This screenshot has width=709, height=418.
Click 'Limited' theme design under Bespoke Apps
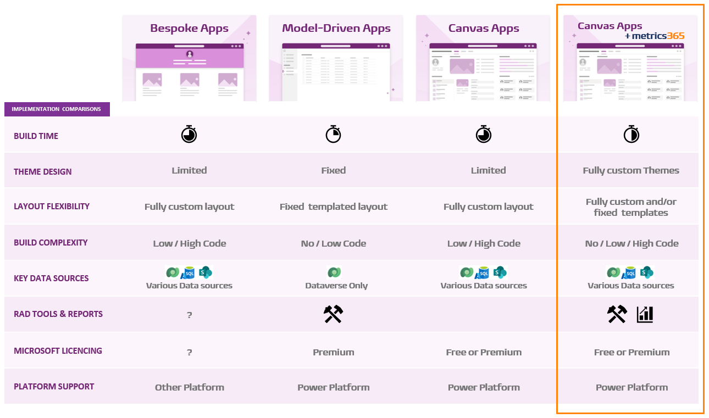coord(189,170)
